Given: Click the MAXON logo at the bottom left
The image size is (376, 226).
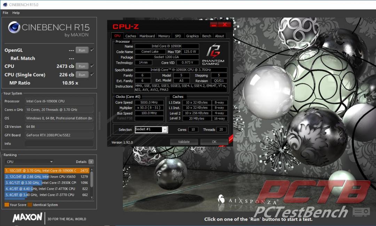Looking at the screenshot, I should pyautogui.click(x=28, y=217).
